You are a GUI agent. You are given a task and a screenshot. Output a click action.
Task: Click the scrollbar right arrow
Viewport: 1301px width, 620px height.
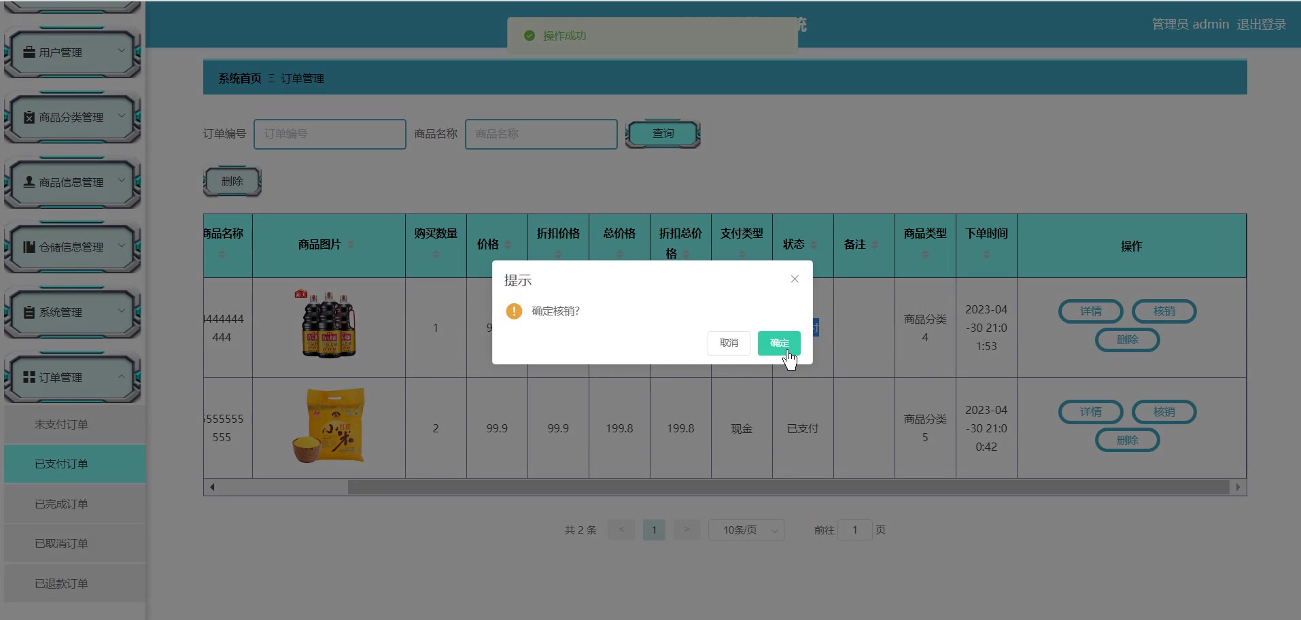(1238, 487)
